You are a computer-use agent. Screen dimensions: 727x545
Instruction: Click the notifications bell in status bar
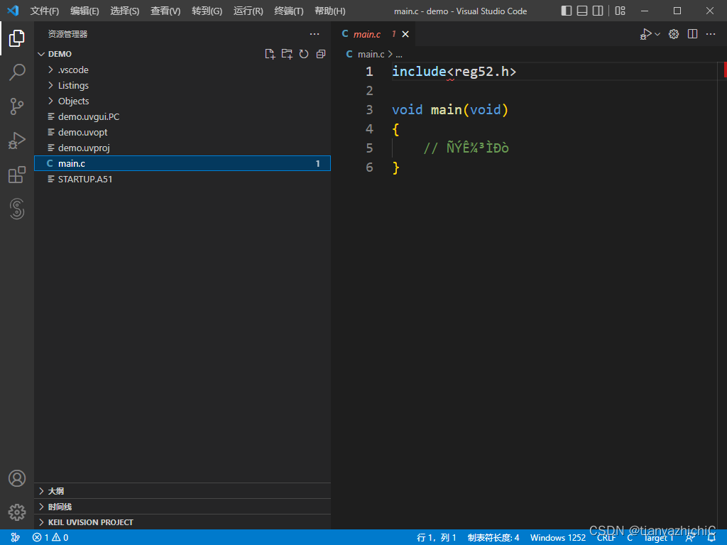711,538
